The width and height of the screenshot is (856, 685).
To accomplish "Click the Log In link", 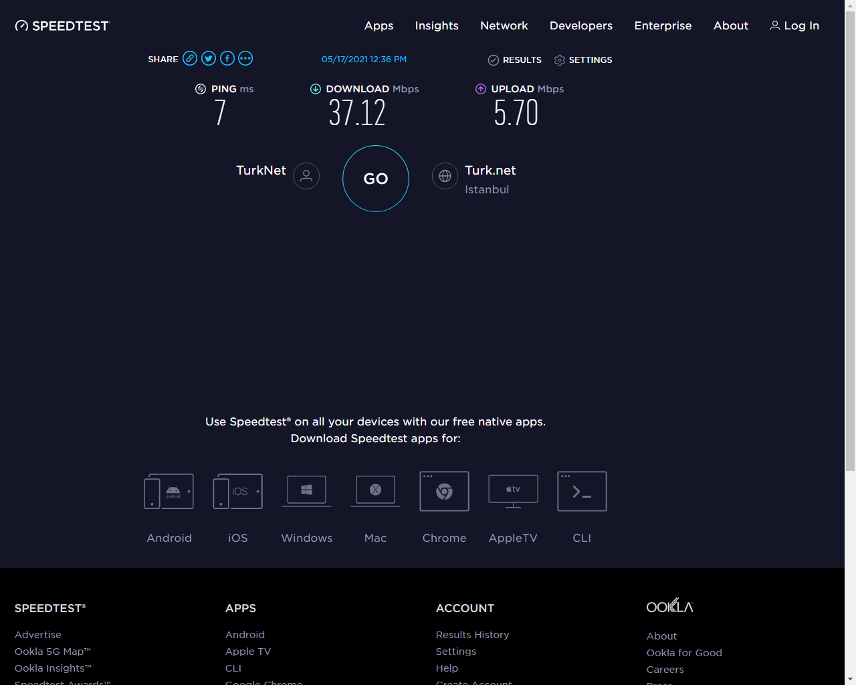I will [794, 25].
